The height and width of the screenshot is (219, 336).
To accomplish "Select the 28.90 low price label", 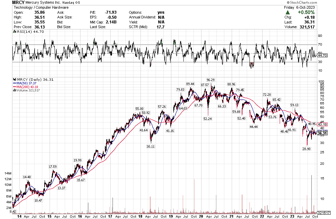I will click(x=306, y=148).
